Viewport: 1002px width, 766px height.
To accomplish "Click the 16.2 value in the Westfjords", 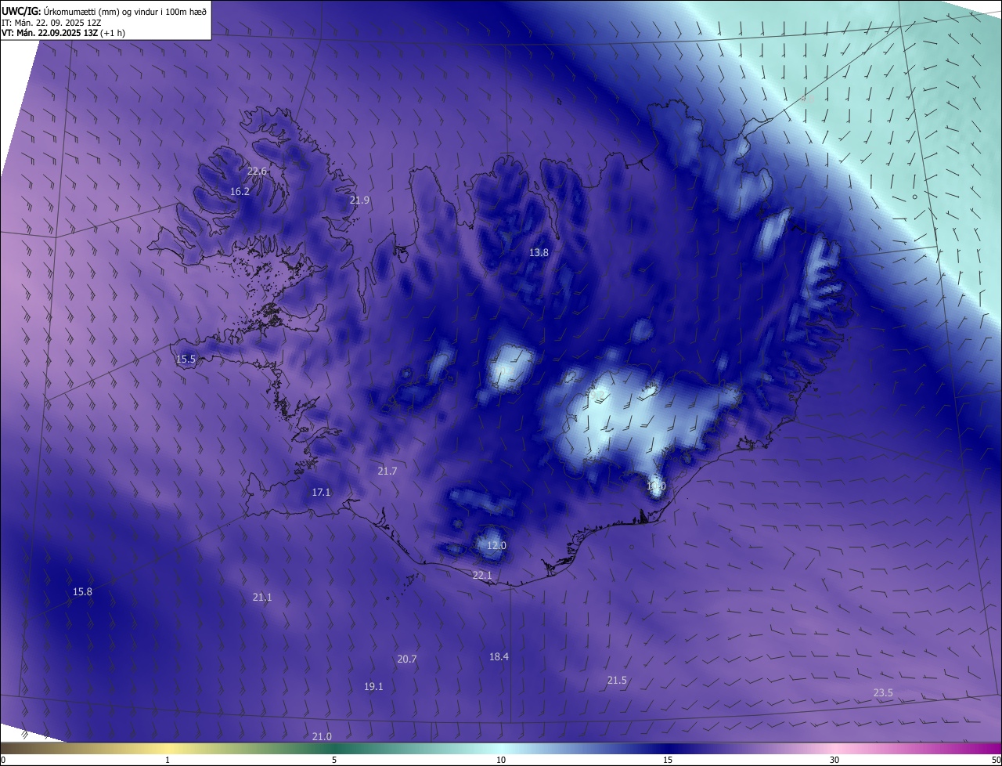I will tap(240, 191).
